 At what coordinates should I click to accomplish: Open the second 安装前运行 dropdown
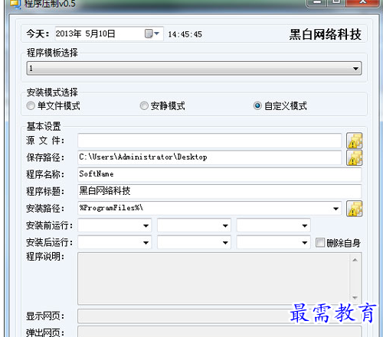point(225,225)
